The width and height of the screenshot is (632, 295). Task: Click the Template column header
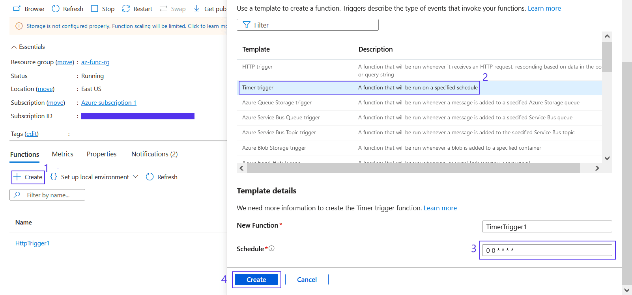(256, 49)
